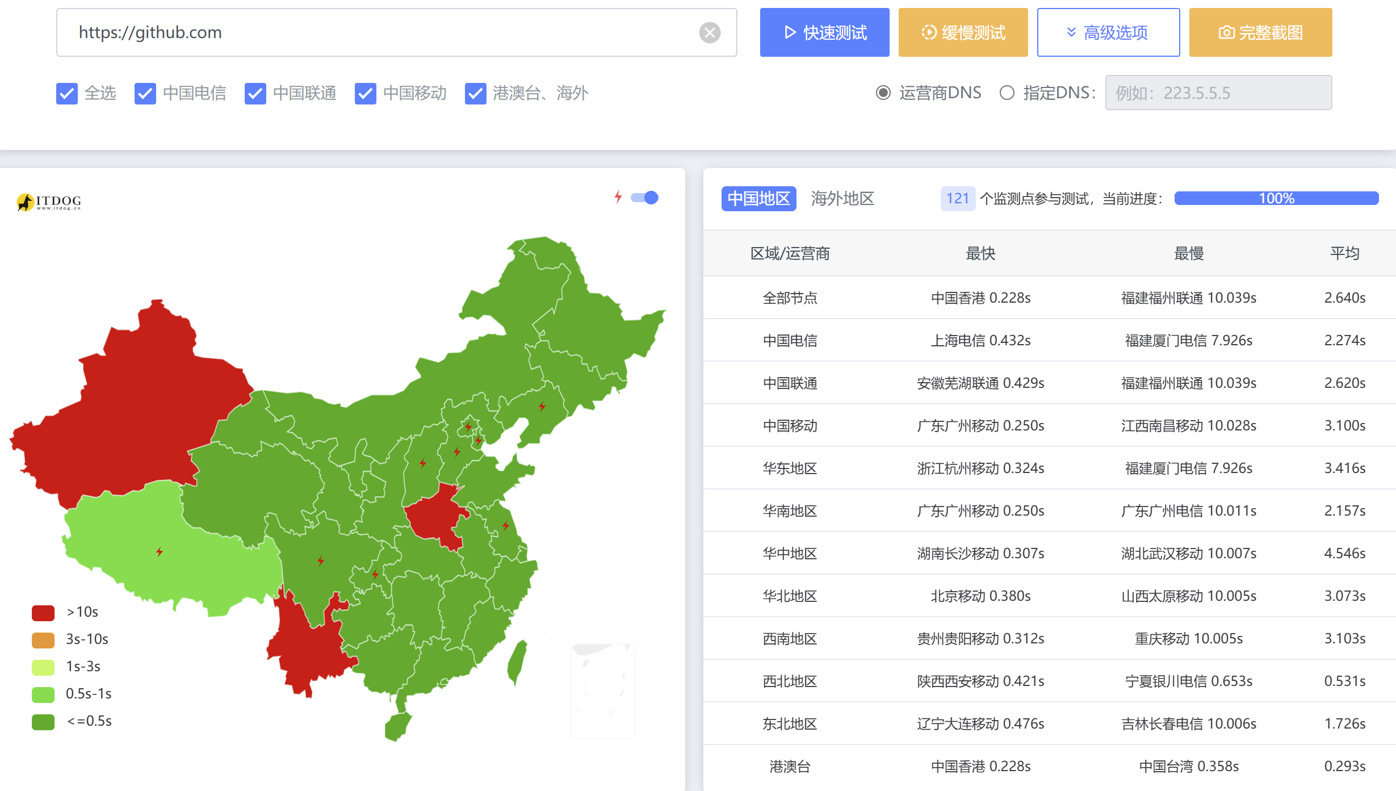
Task: Select the 西北地区 row label
Action: [x=790, y=681]
